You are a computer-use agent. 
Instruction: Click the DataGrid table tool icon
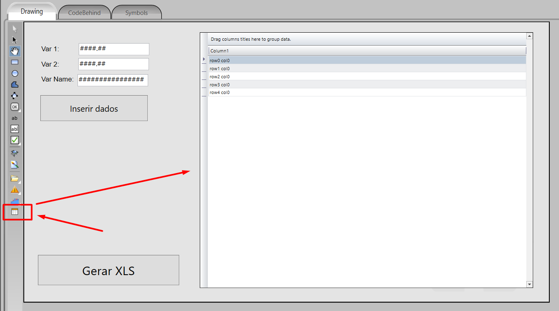tap(15, 212)
